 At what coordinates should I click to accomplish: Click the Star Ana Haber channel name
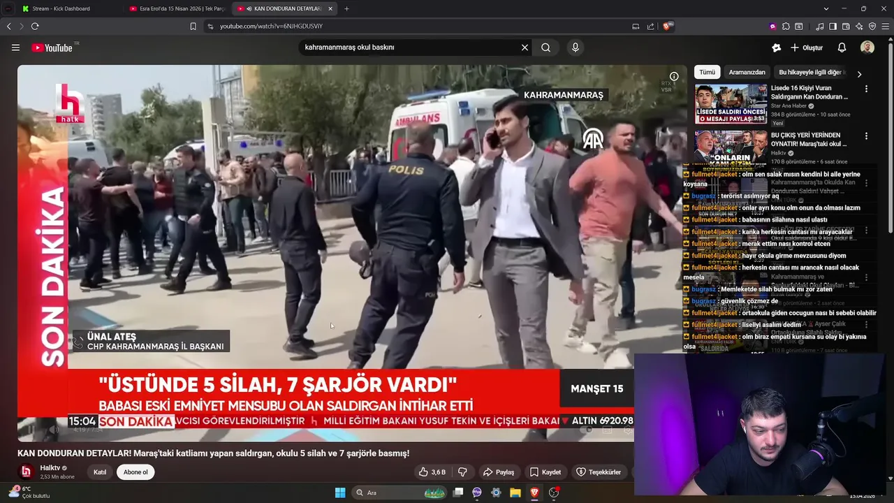789,106
